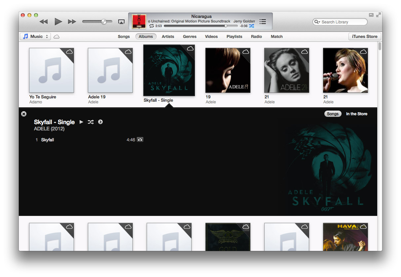Click the now-playing Django Unchained album art

tap(139, 21)
